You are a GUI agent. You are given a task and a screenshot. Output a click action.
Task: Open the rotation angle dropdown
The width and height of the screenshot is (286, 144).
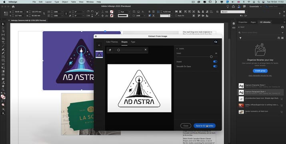[83, 12]
